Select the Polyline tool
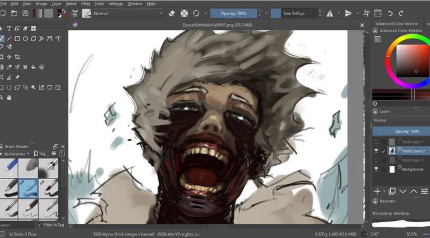 (41, 39)
